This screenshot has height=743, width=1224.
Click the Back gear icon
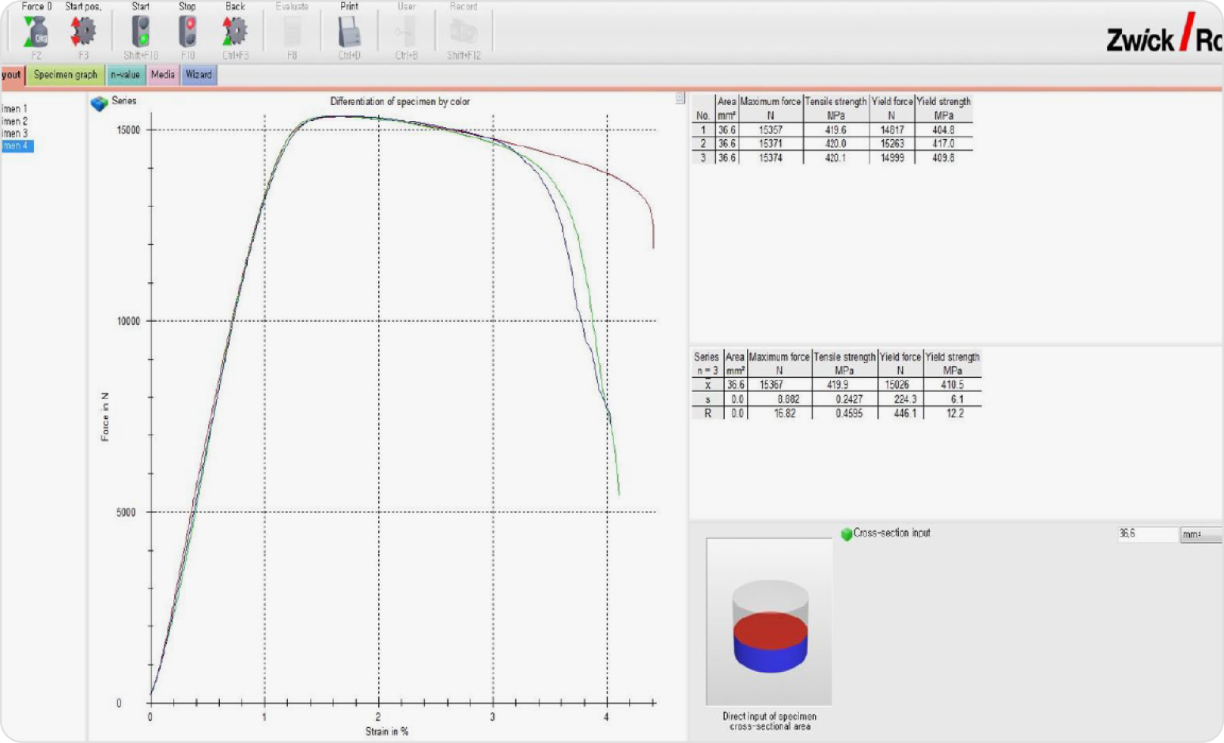click(235, 32)
